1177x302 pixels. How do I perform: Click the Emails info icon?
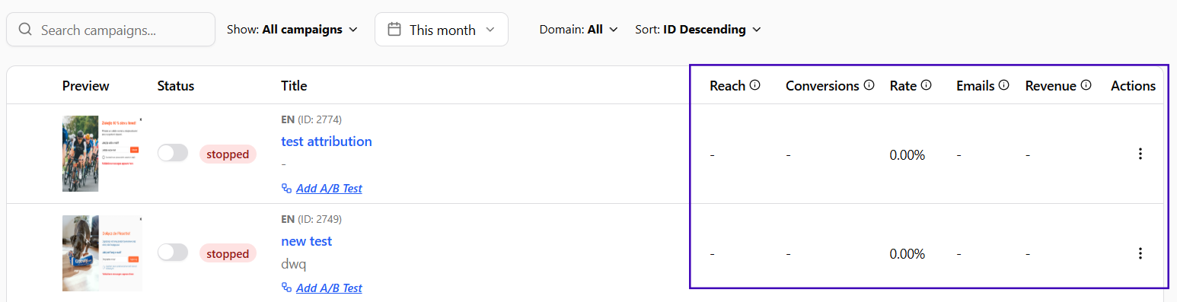pyautogui.click(x=1003, y=85)
